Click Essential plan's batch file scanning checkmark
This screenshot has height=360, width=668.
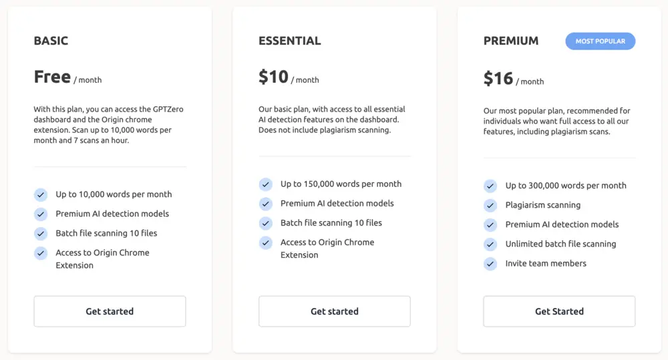pos(266,223)
